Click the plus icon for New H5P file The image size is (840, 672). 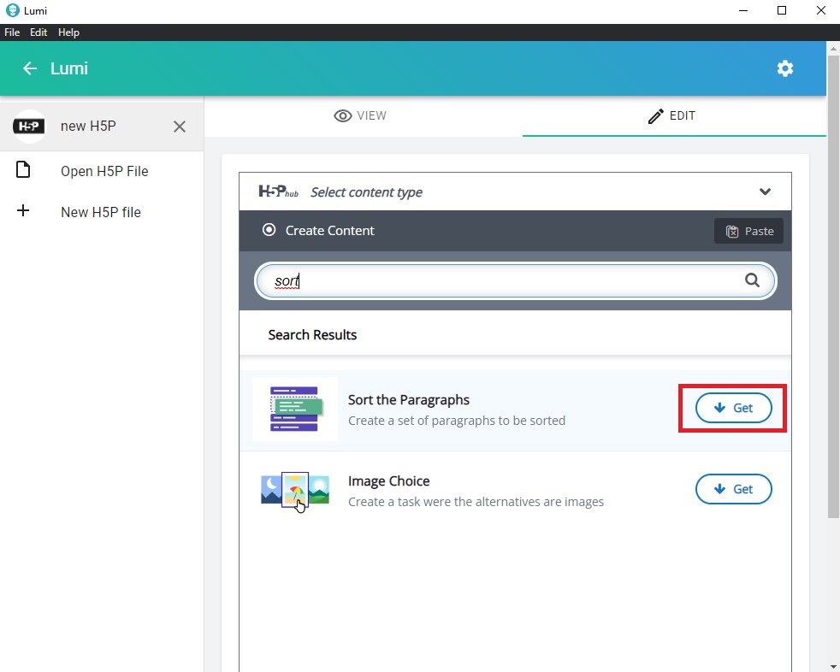pyautogui.click(x=23, y=211)
